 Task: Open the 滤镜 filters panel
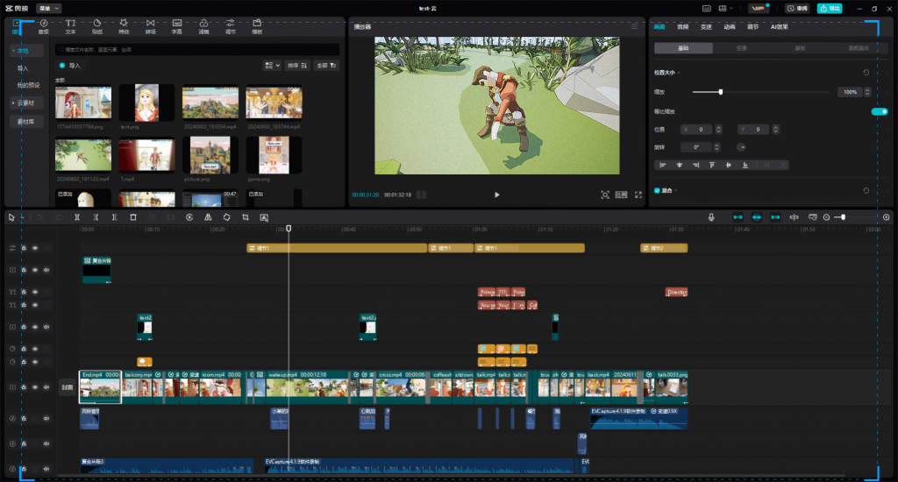pyautogui.click(x=203, y=26)
